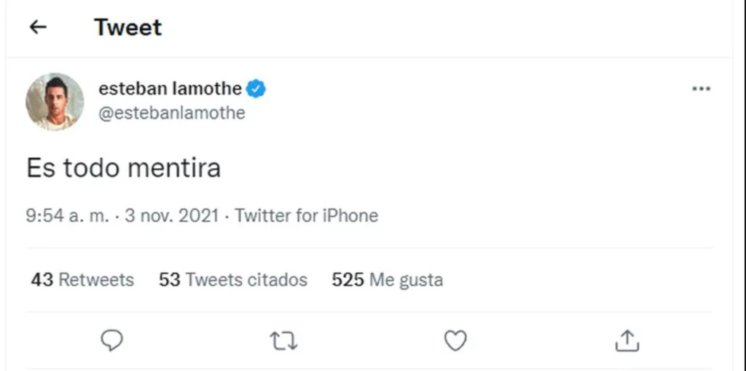
Task: Click the reply speech bubble icon
Action: click(111, 340)
